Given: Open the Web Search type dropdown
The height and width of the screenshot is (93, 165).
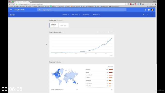Looking at the screenshot, I should point(96,15).
